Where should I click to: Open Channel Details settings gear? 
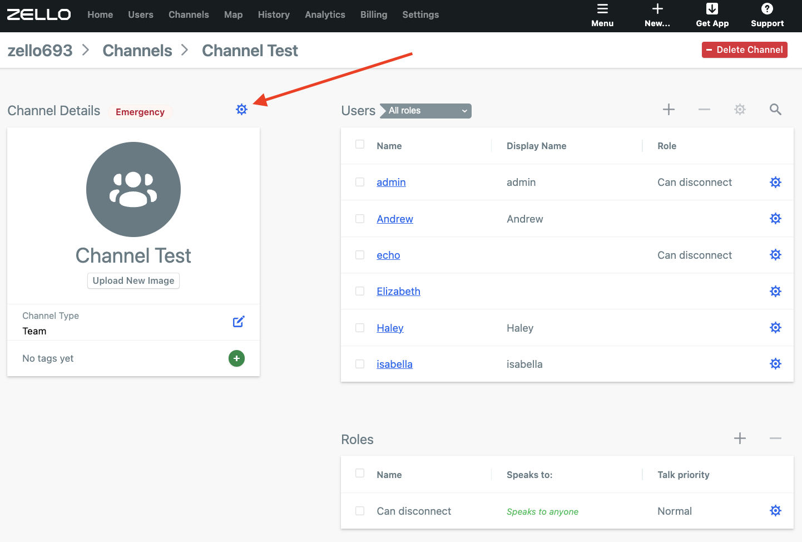[x=241, y=109]
